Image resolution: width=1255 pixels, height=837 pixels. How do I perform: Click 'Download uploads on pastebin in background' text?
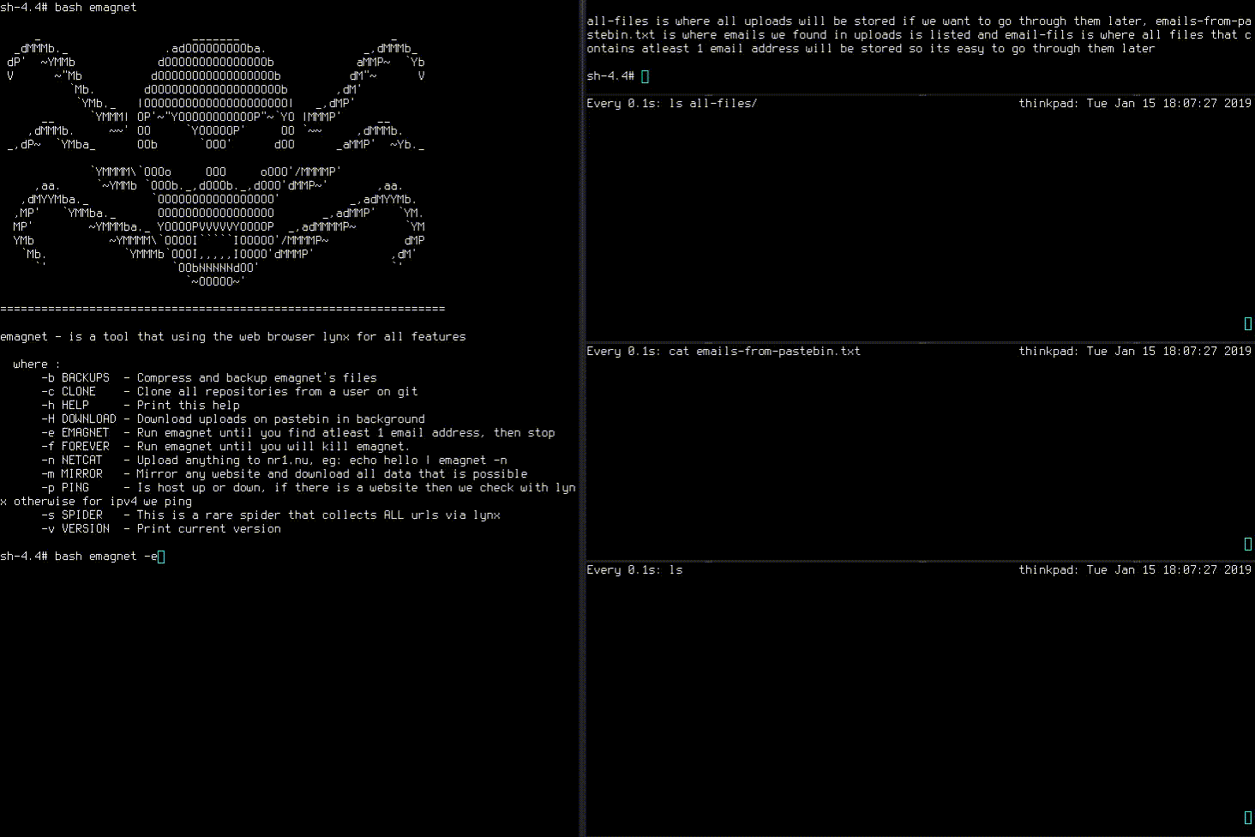[281, 419]
